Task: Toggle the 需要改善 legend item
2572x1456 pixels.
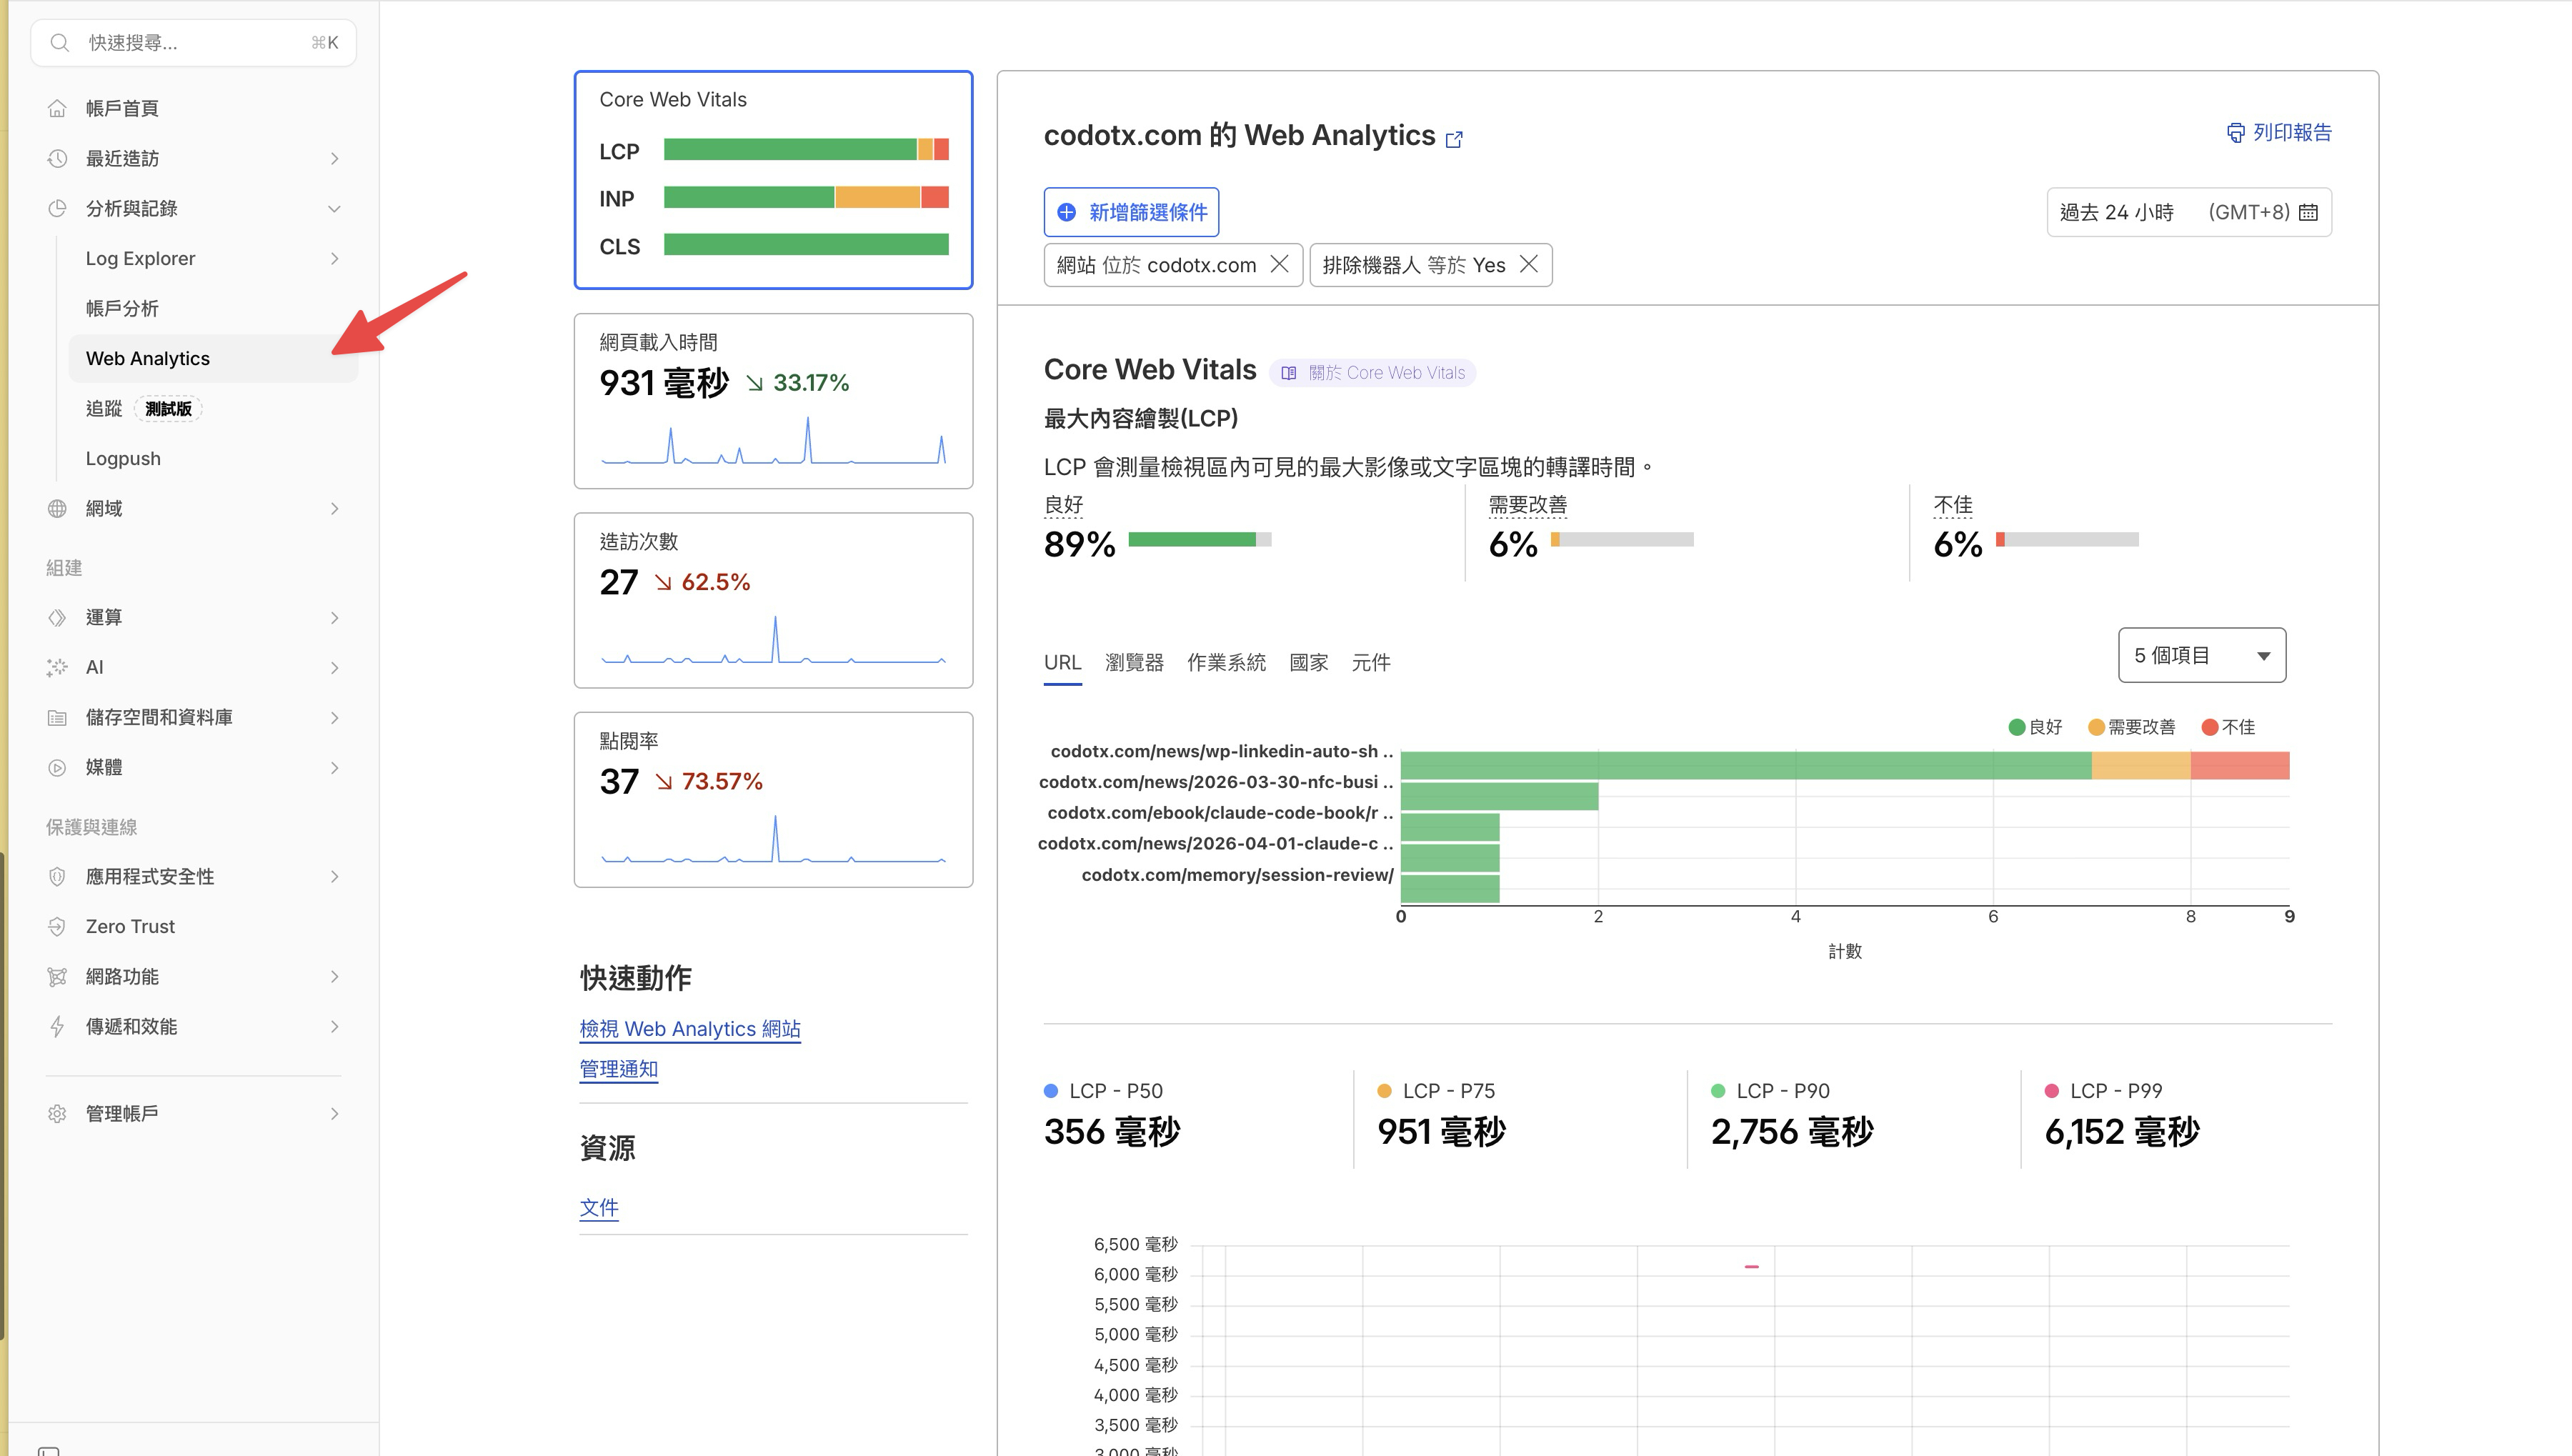Action: click(x=2135, y=727)
